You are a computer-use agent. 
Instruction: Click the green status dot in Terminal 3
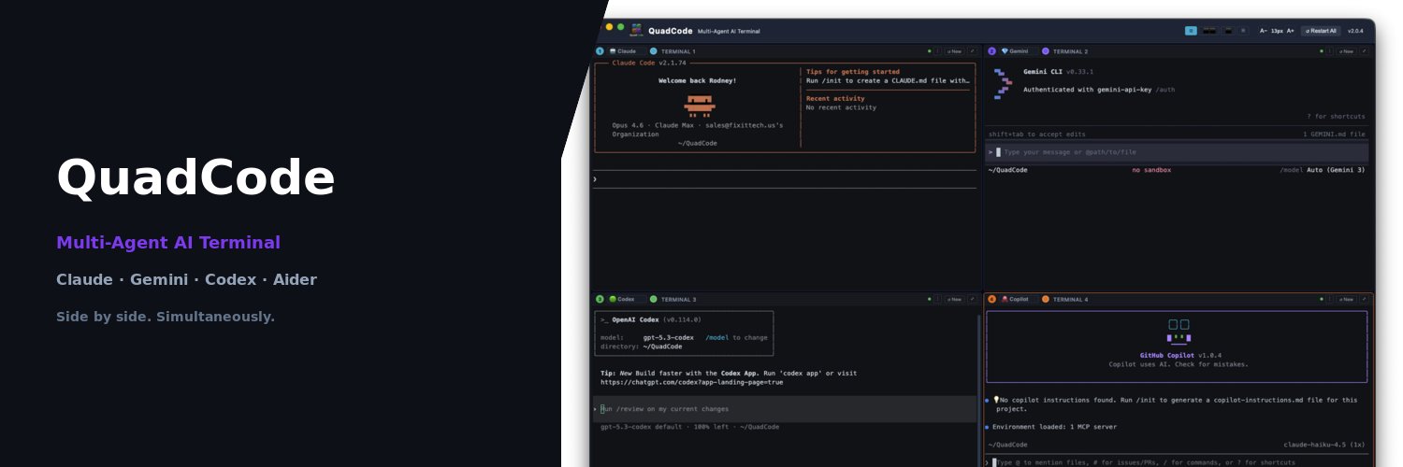(x=929, y=299)
